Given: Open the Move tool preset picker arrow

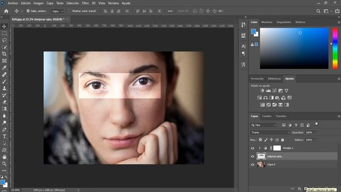Looking at the screenshot, I should (22, 11).
